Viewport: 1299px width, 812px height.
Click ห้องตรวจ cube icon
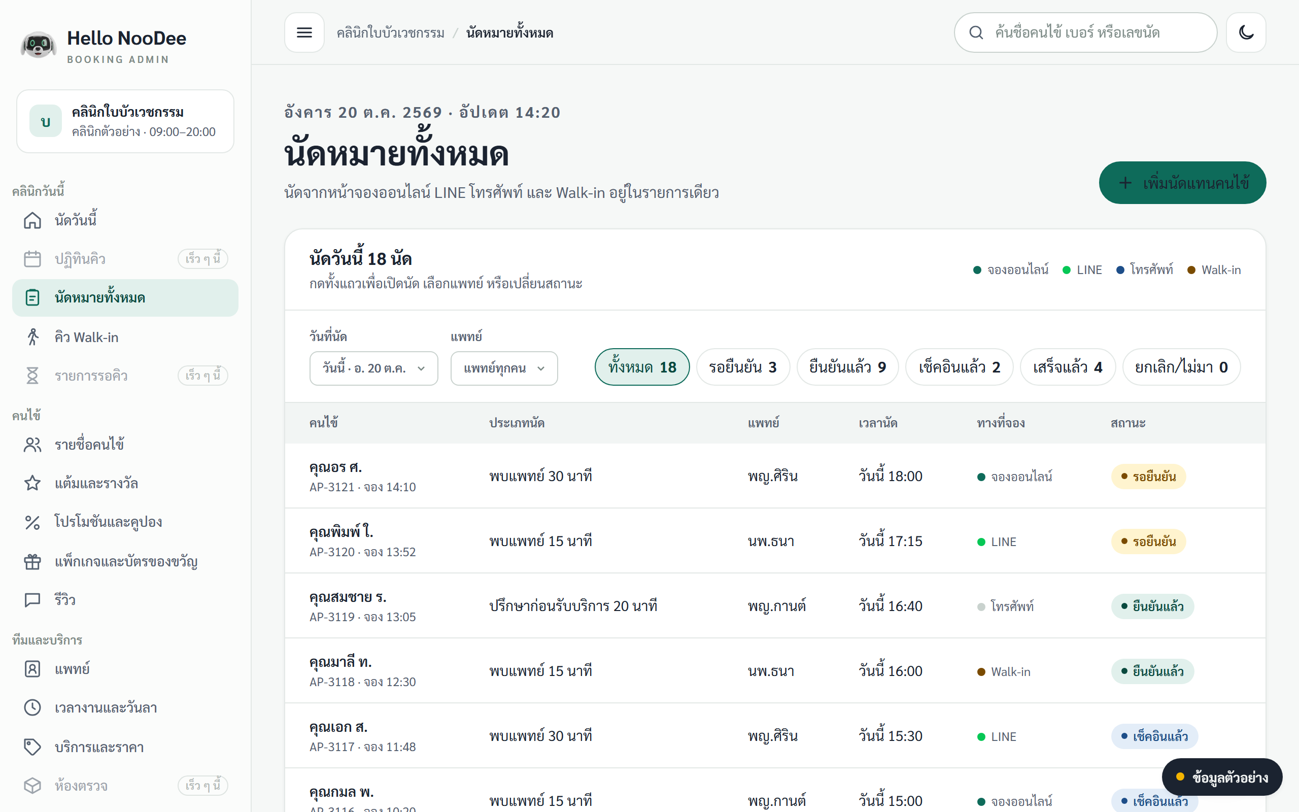point(32,786)
